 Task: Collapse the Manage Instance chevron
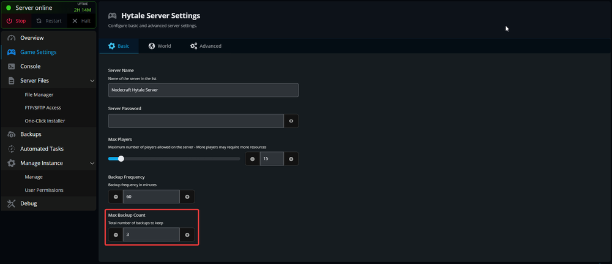92,164
